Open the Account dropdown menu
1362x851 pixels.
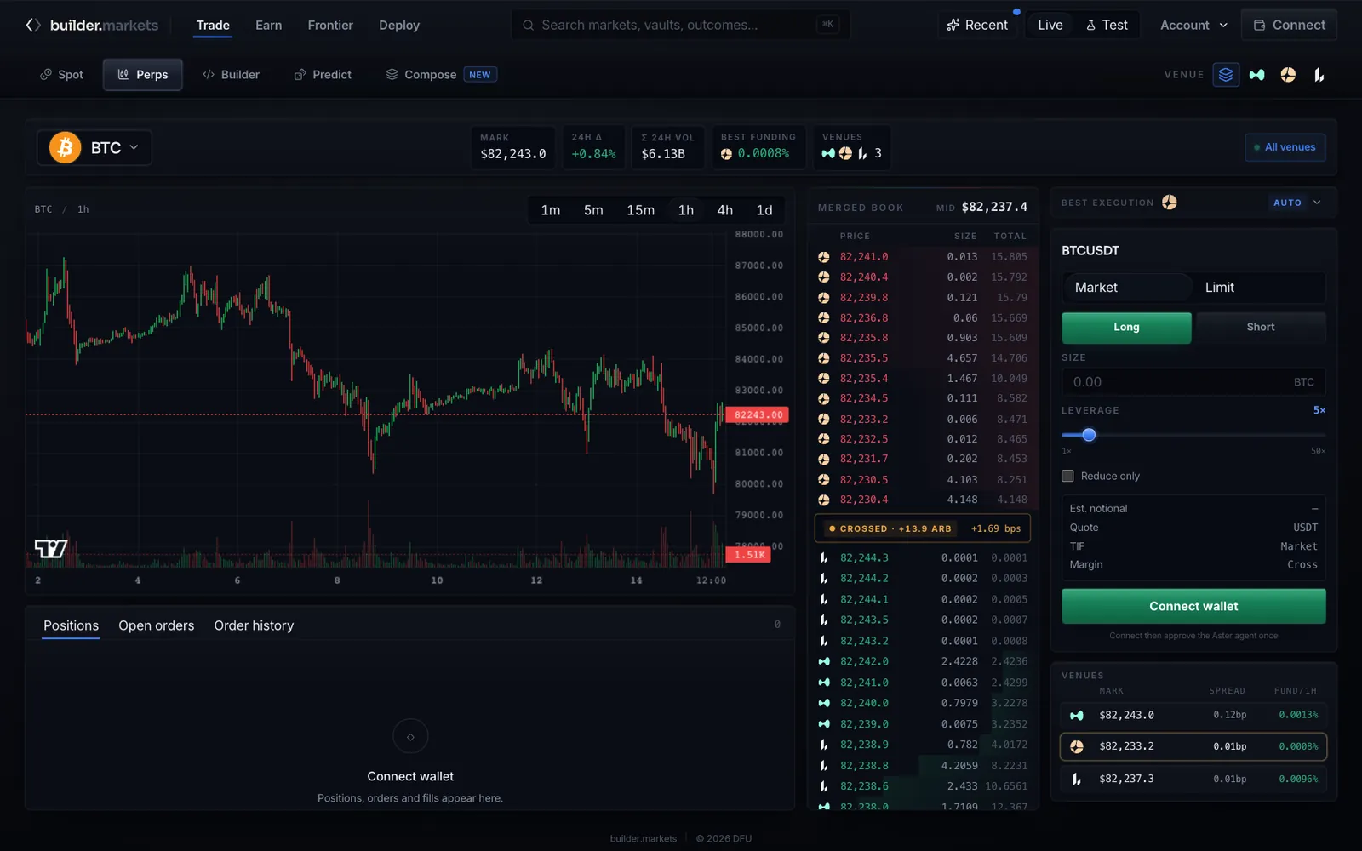[1193, 26]
